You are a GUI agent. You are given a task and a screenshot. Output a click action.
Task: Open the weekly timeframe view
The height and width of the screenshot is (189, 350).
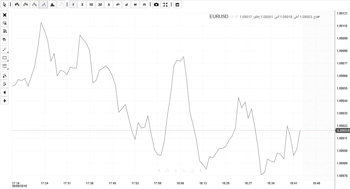pyautogui.click(x=135, y=4)
